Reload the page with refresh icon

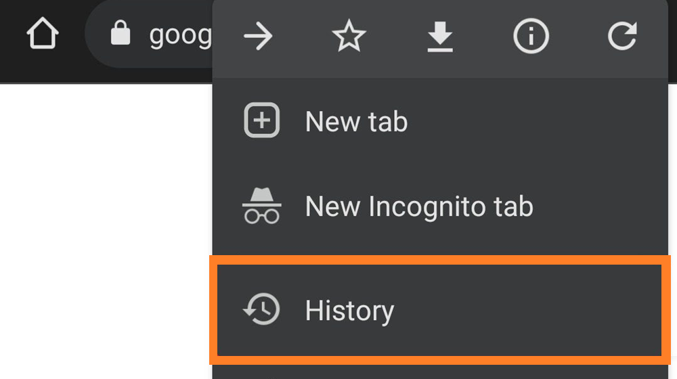[621, 37]
